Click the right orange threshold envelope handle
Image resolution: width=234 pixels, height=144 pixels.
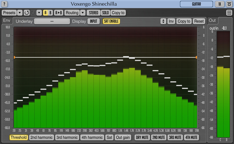[x=196, y=57]
